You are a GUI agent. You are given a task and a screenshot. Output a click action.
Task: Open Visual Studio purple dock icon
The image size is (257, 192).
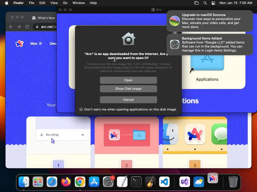185,182
